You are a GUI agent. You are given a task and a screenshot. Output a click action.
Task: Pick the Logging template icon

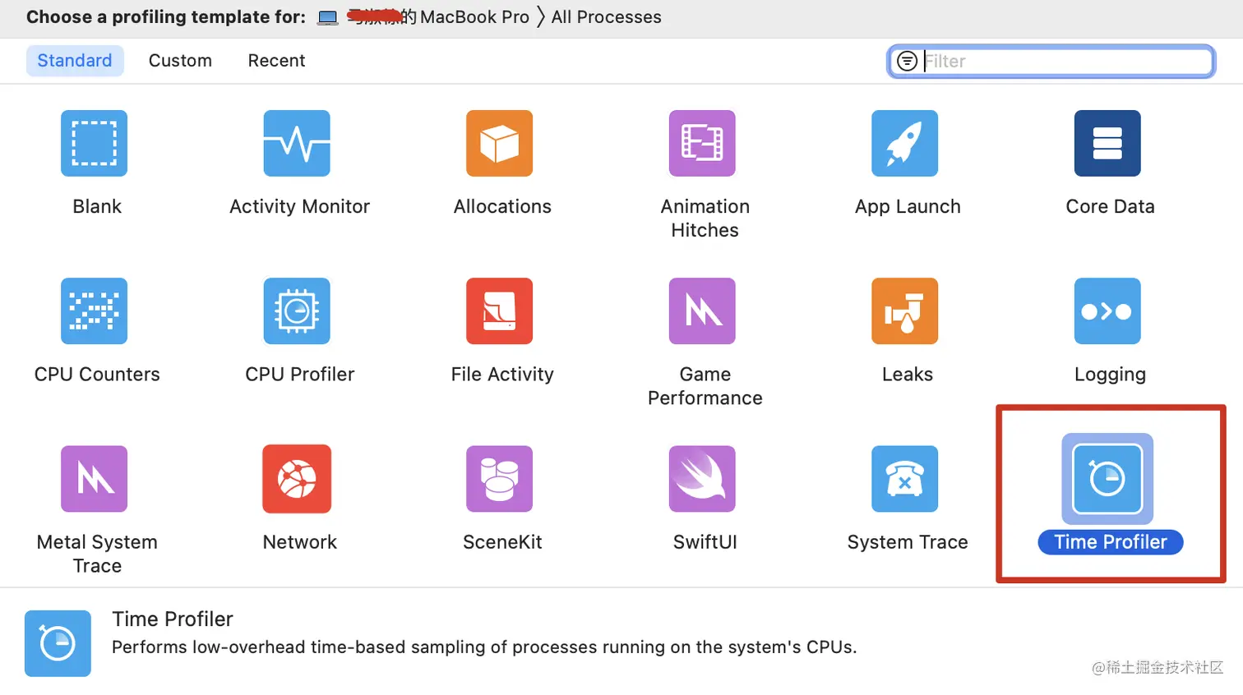click(1107, 311)
